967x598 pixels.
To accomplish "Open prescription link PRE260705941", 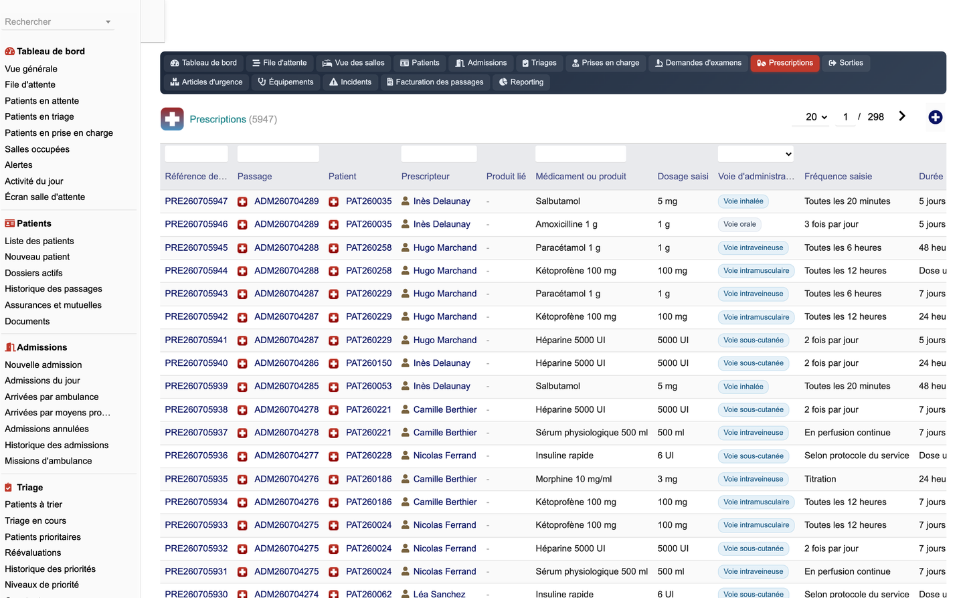I will (x=196, y=340).
